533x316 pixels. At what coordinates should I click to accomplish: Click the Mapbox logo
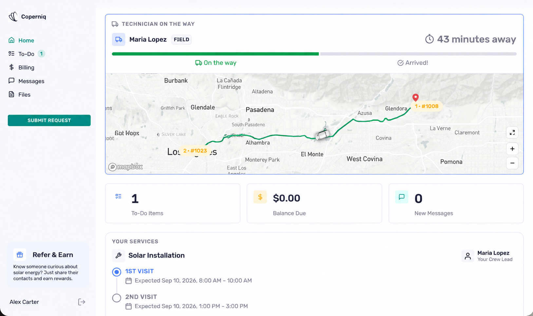(x=126, y=167)
